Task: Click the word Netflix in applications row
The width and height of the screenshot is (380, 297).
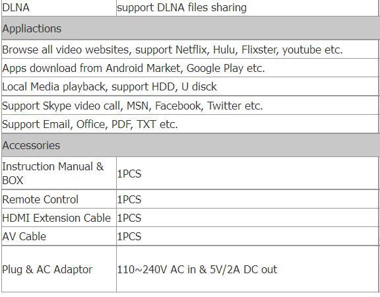Action: point(191,49)
